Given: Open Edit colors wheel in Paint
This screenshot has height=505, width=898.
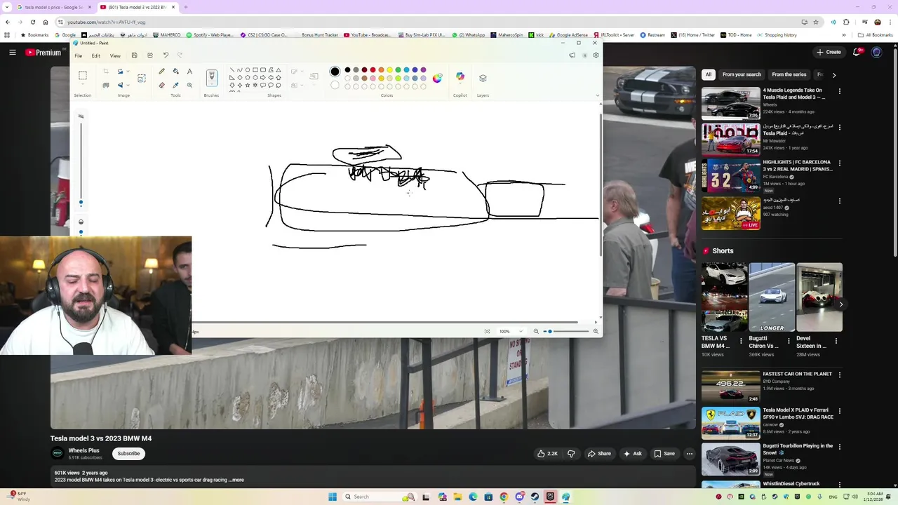Looking at the screenshot, I should pyautogui.click(x=437, y=78).
